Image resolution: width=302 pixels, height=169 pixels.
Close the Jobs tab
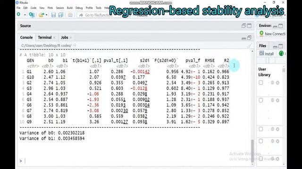click(71, 38)
